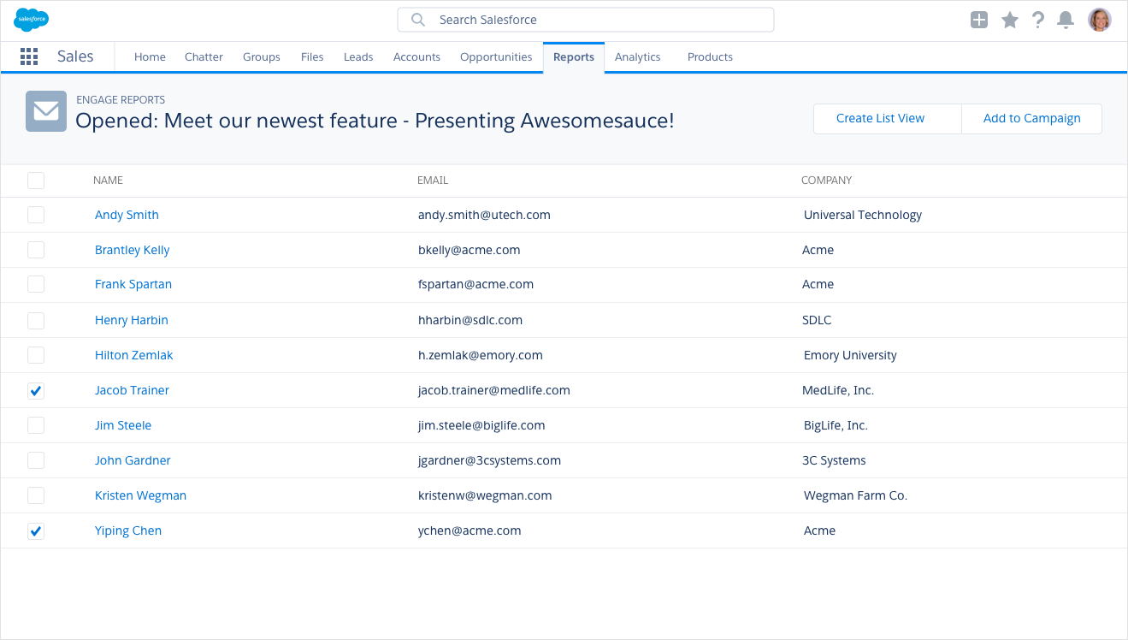The height and width of the screenshot is (640, 1128).
Task: Open Jacob Trainer's record link
Action: (x=132, y=390)
